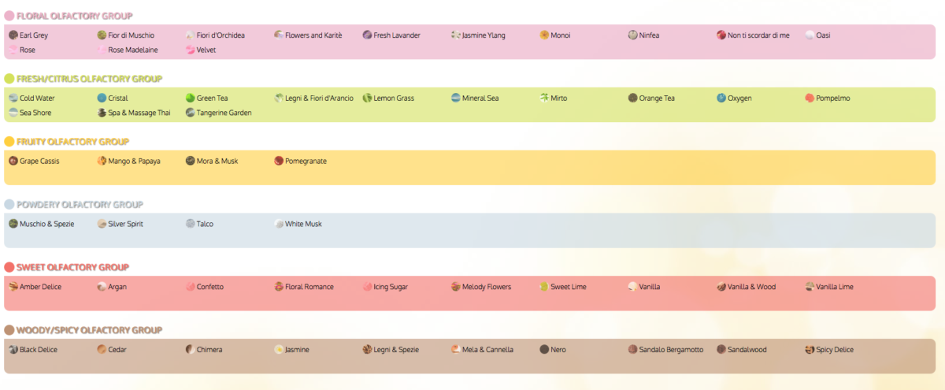Click the Pomegranate fruit icon

tap(279, 161)
